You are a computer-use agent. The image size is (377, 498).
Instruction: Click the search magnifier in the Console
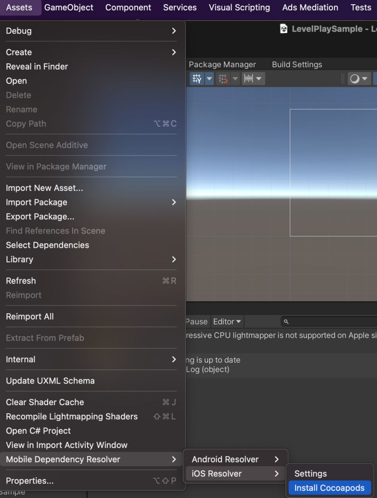point(287,321)
